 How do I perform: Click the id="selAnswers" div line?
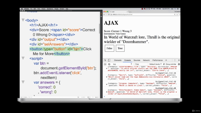coord(54,44)
